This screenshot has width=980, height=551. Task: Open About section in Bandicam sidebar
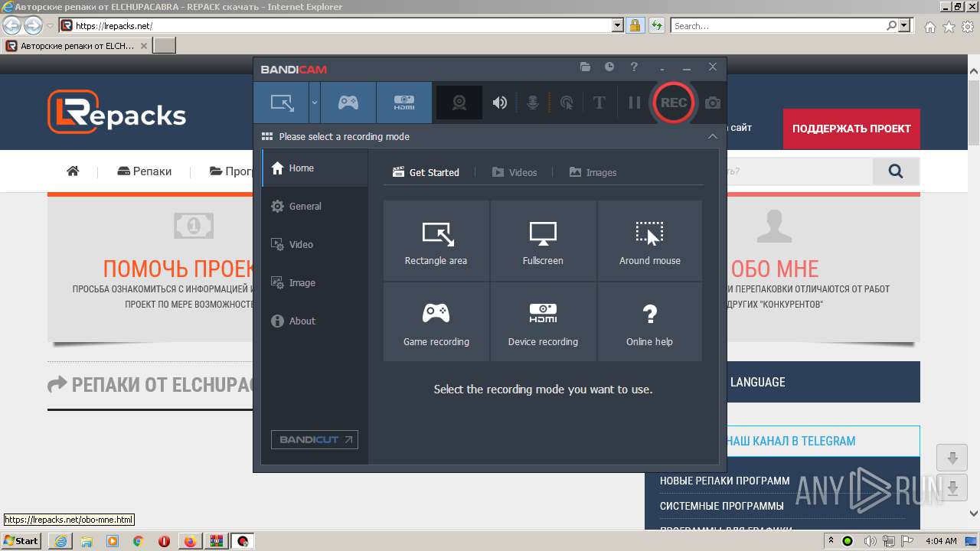tap(315, 321)
